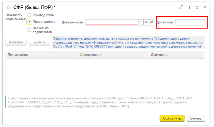Focus the Должность input field
Viewport: 214px width, 127px height.
tap(190, 22)
